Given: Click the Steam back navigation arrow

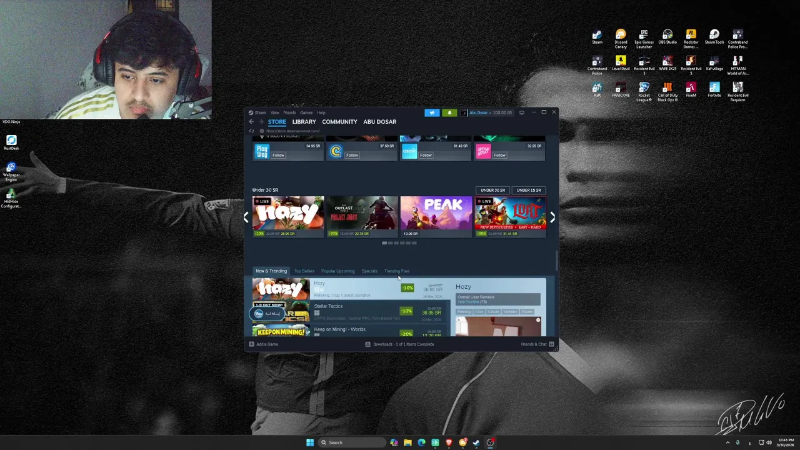Looking at the screenshot, I should click(x=251, y=122).
